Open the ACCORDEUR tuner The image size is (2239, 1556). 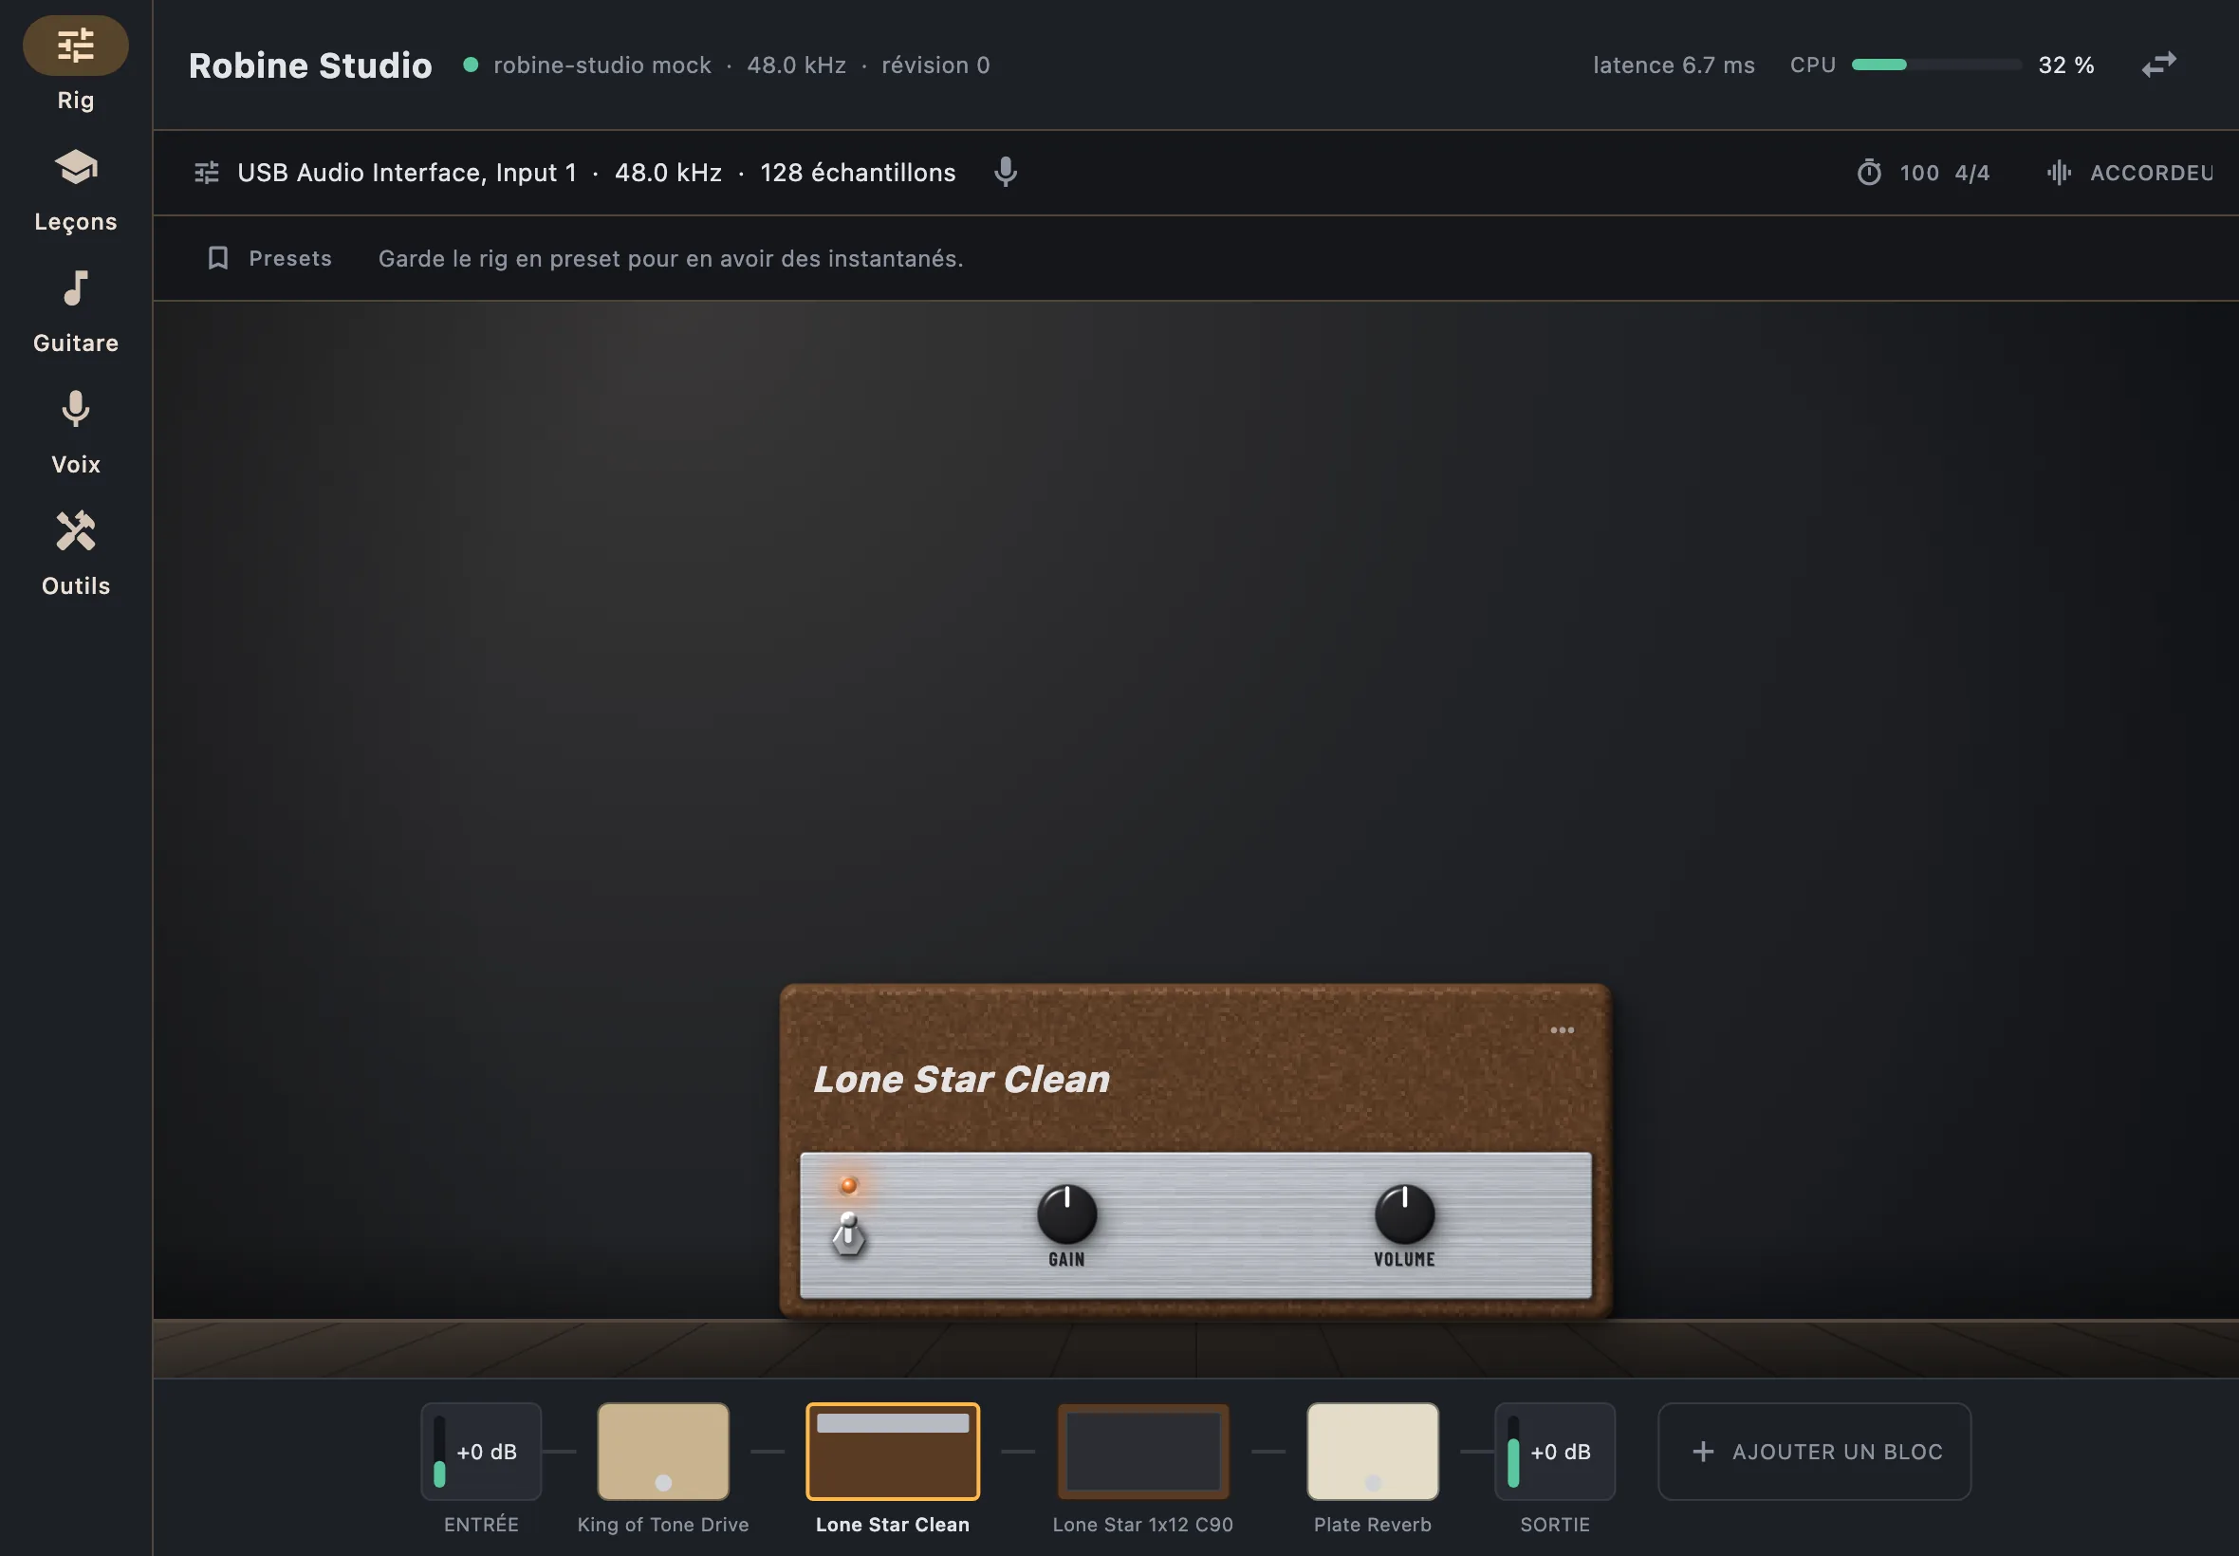(2131, 173)
